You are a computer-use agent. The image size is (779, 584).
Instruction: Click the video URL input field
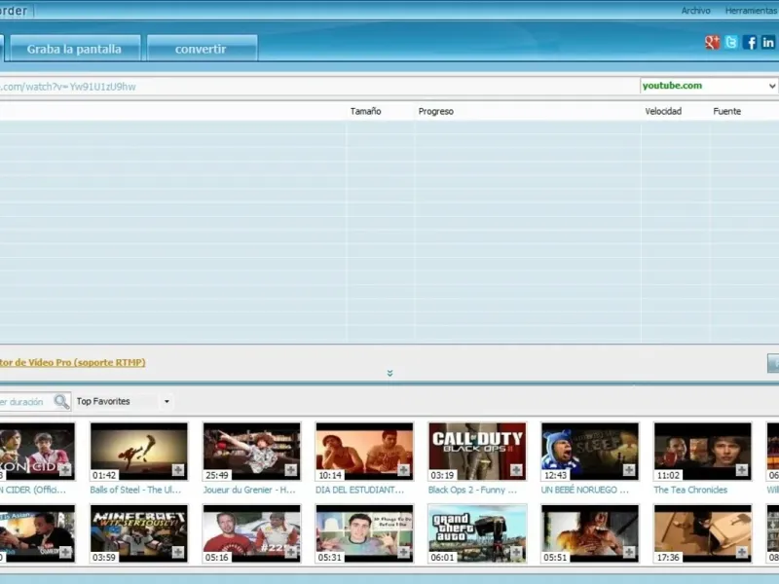[319, 87]
